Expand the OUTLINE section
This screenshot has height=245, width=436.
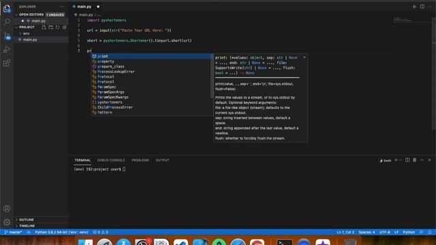coord(27,219)
